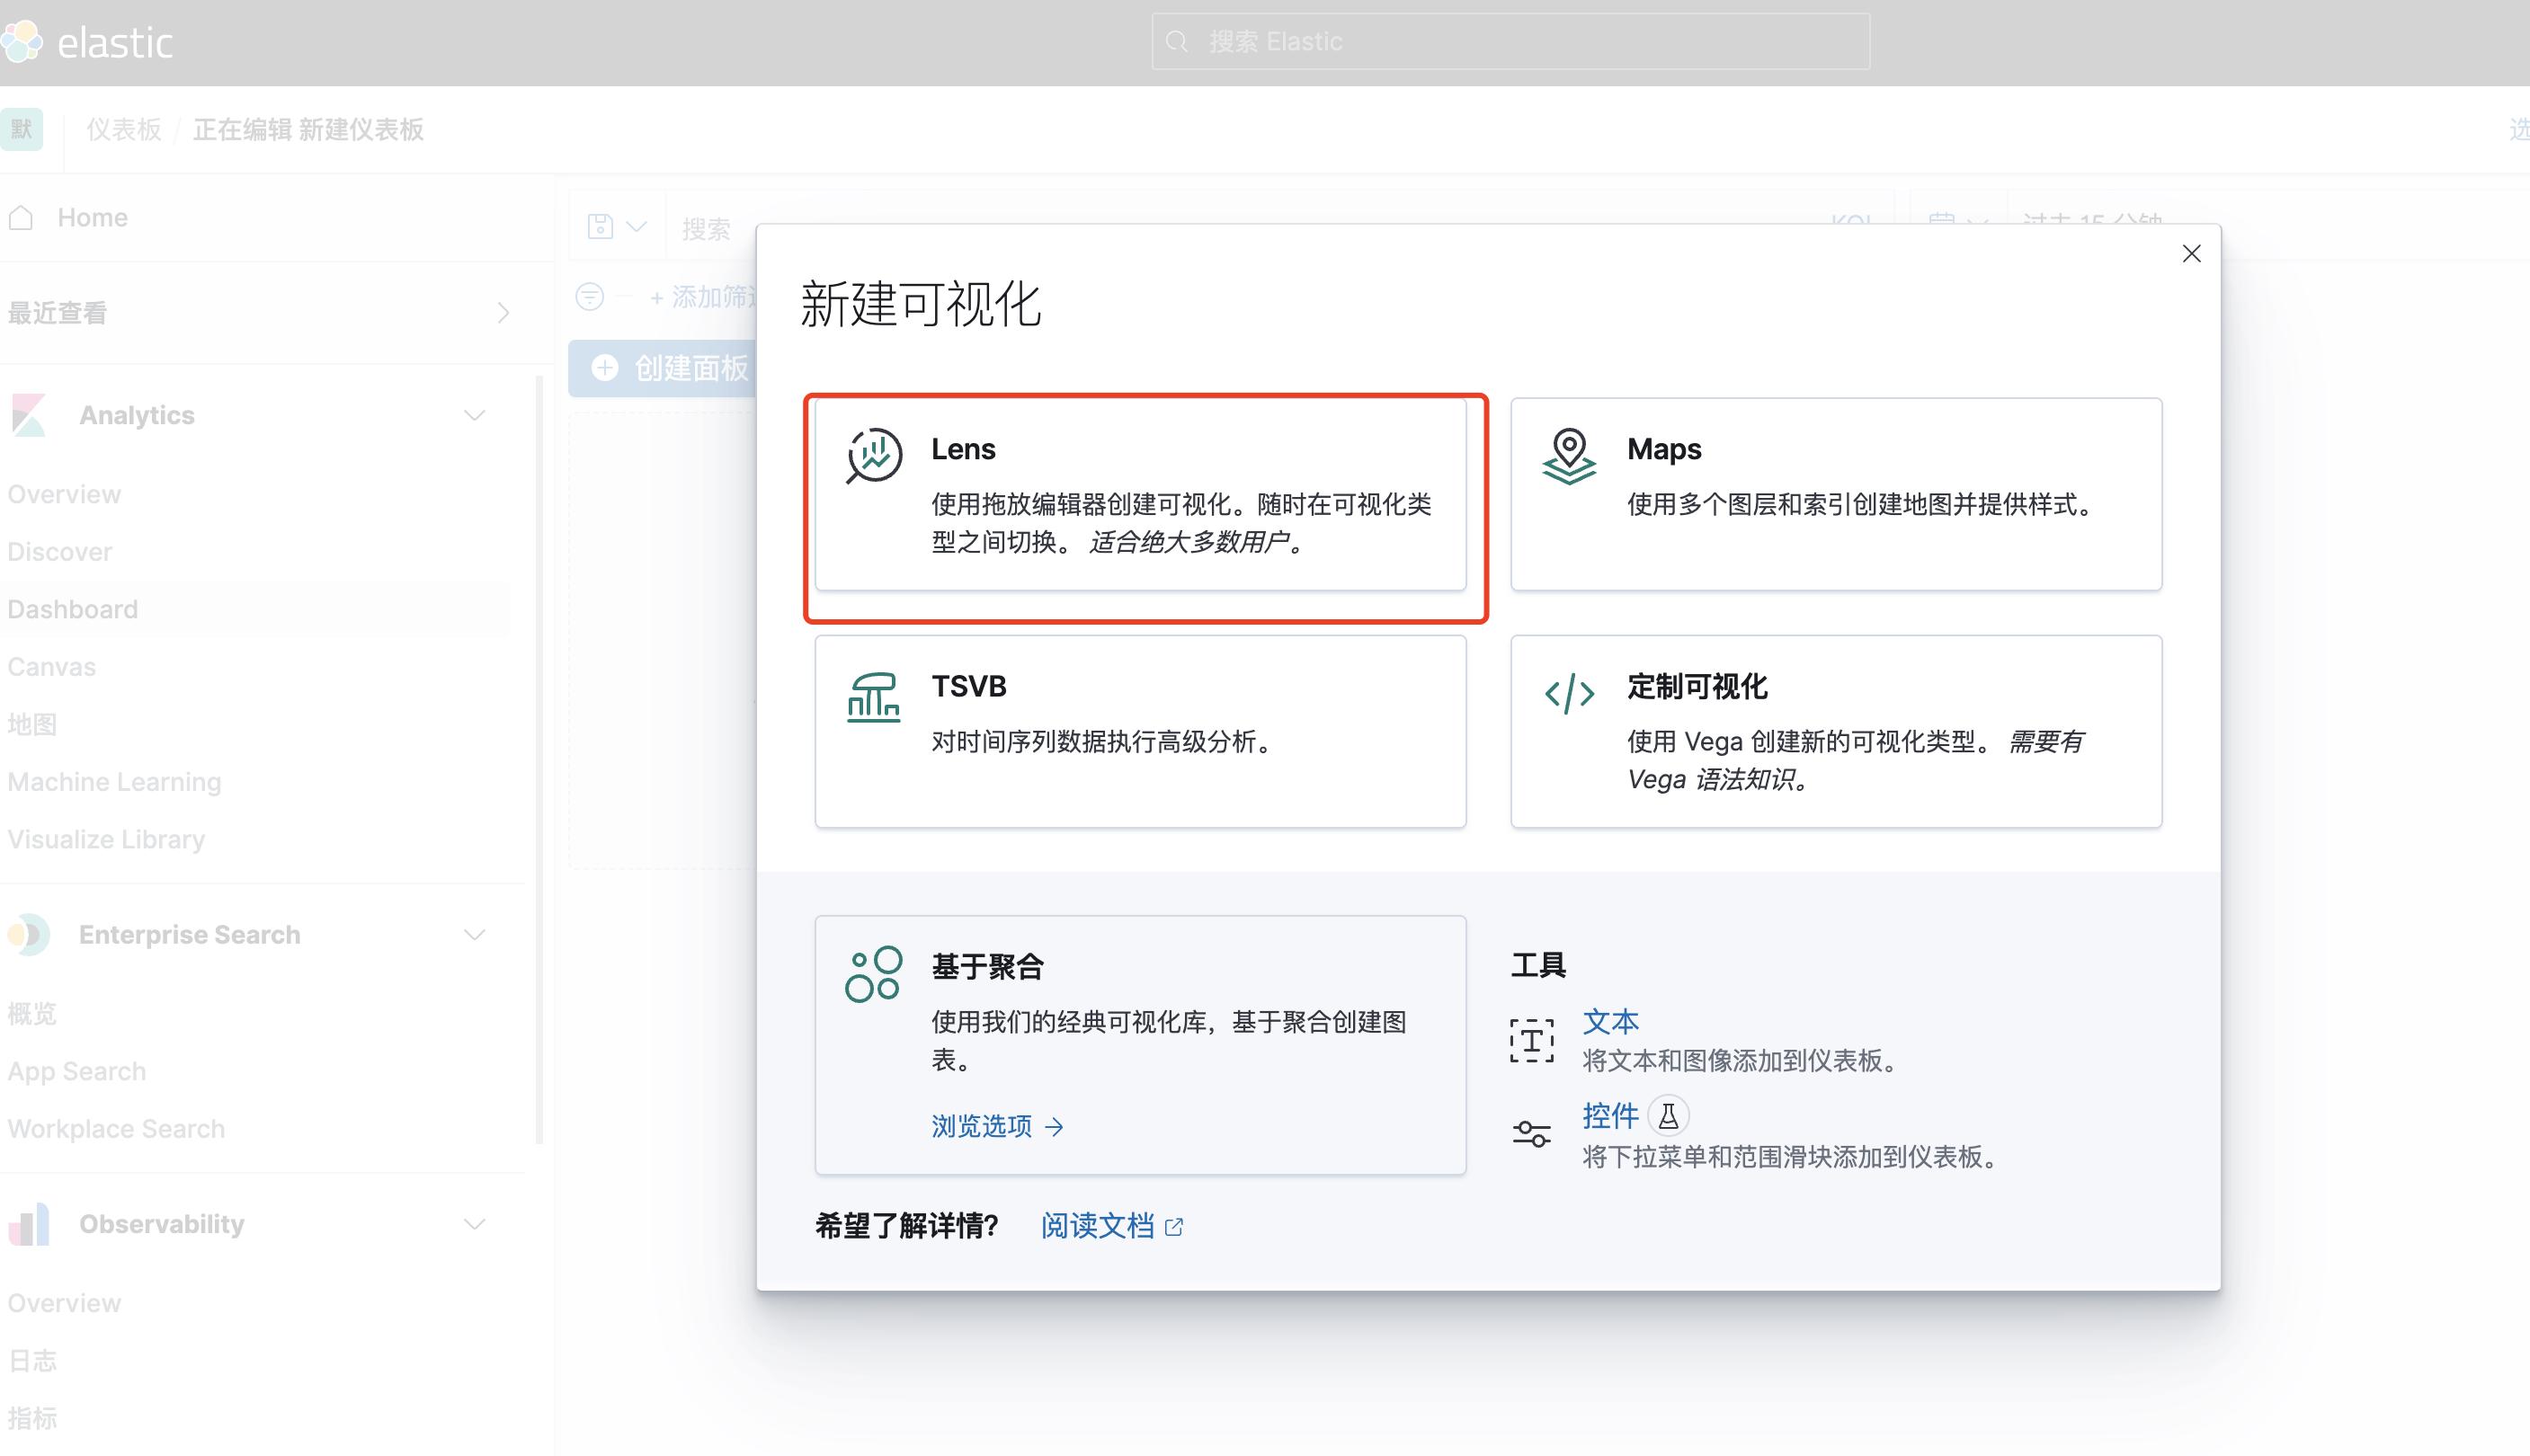Collapse the Analytics sidebar section
Viewport: 2530px width, 1456px height.
coord(473,414)
